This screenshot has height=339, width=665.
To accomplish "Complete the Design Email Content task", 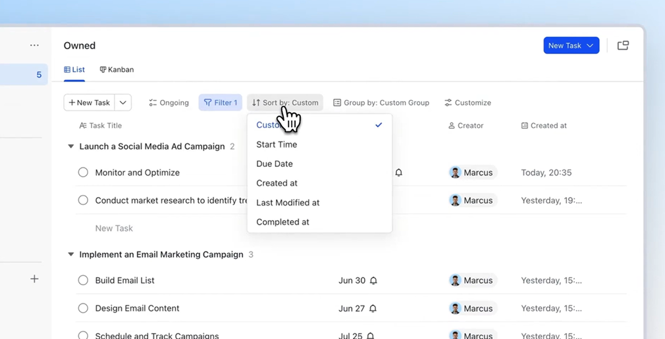I will 83,309.
